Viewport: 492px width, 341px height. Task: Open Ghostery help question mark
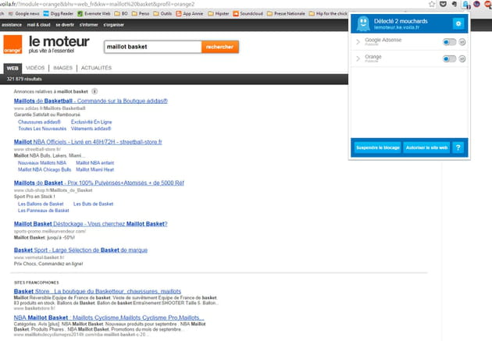click(x=458, y=147)
